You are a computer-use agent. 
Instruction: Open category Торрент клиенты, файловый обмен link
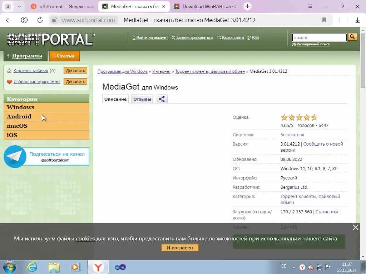(x=310, y=199)
